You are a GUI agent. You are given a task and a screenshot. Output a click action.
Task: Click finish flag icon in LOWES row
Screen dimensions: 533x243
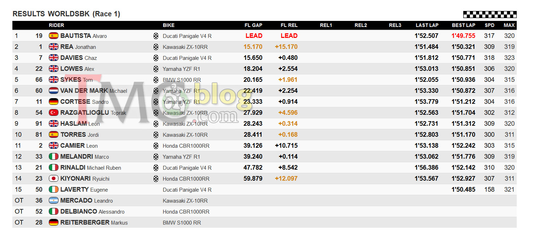coord(156,69)
